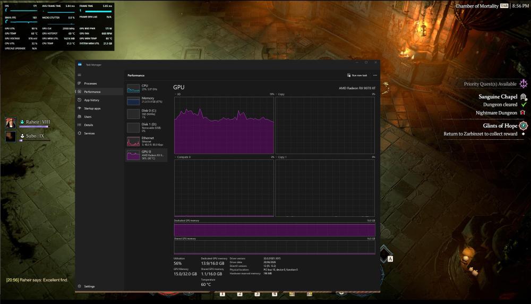Click the Dungeon cleared green checkmark

(x=524, y=105)
